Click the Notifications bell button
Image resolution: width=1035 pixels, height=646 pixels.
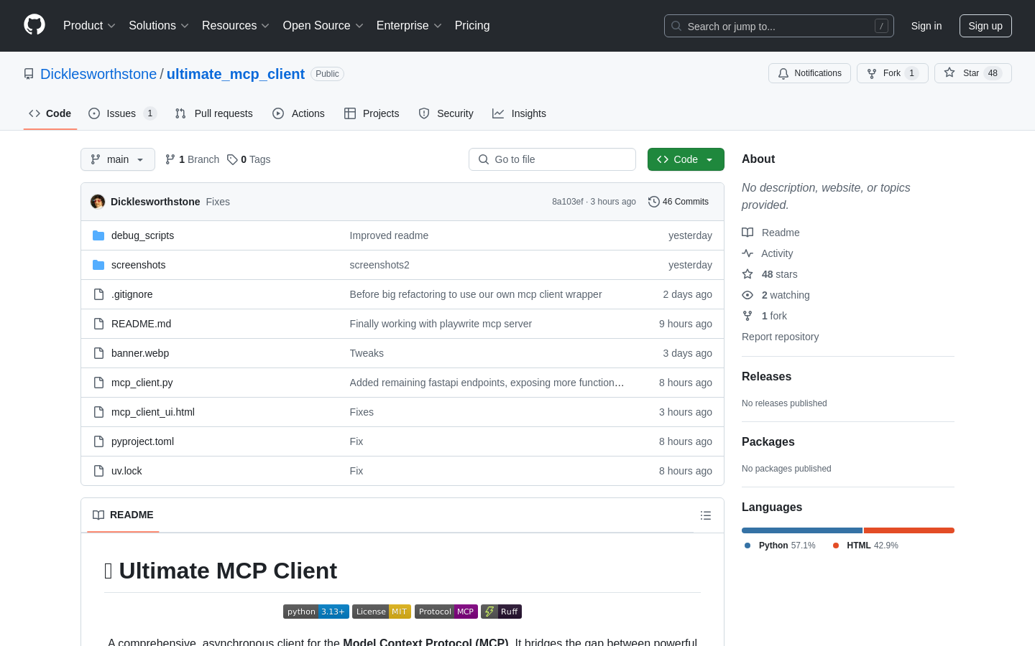tap(809, 73)
